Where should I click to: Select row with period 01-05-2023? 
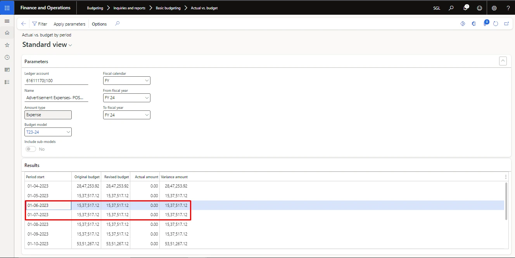click(x=264, y=196)
